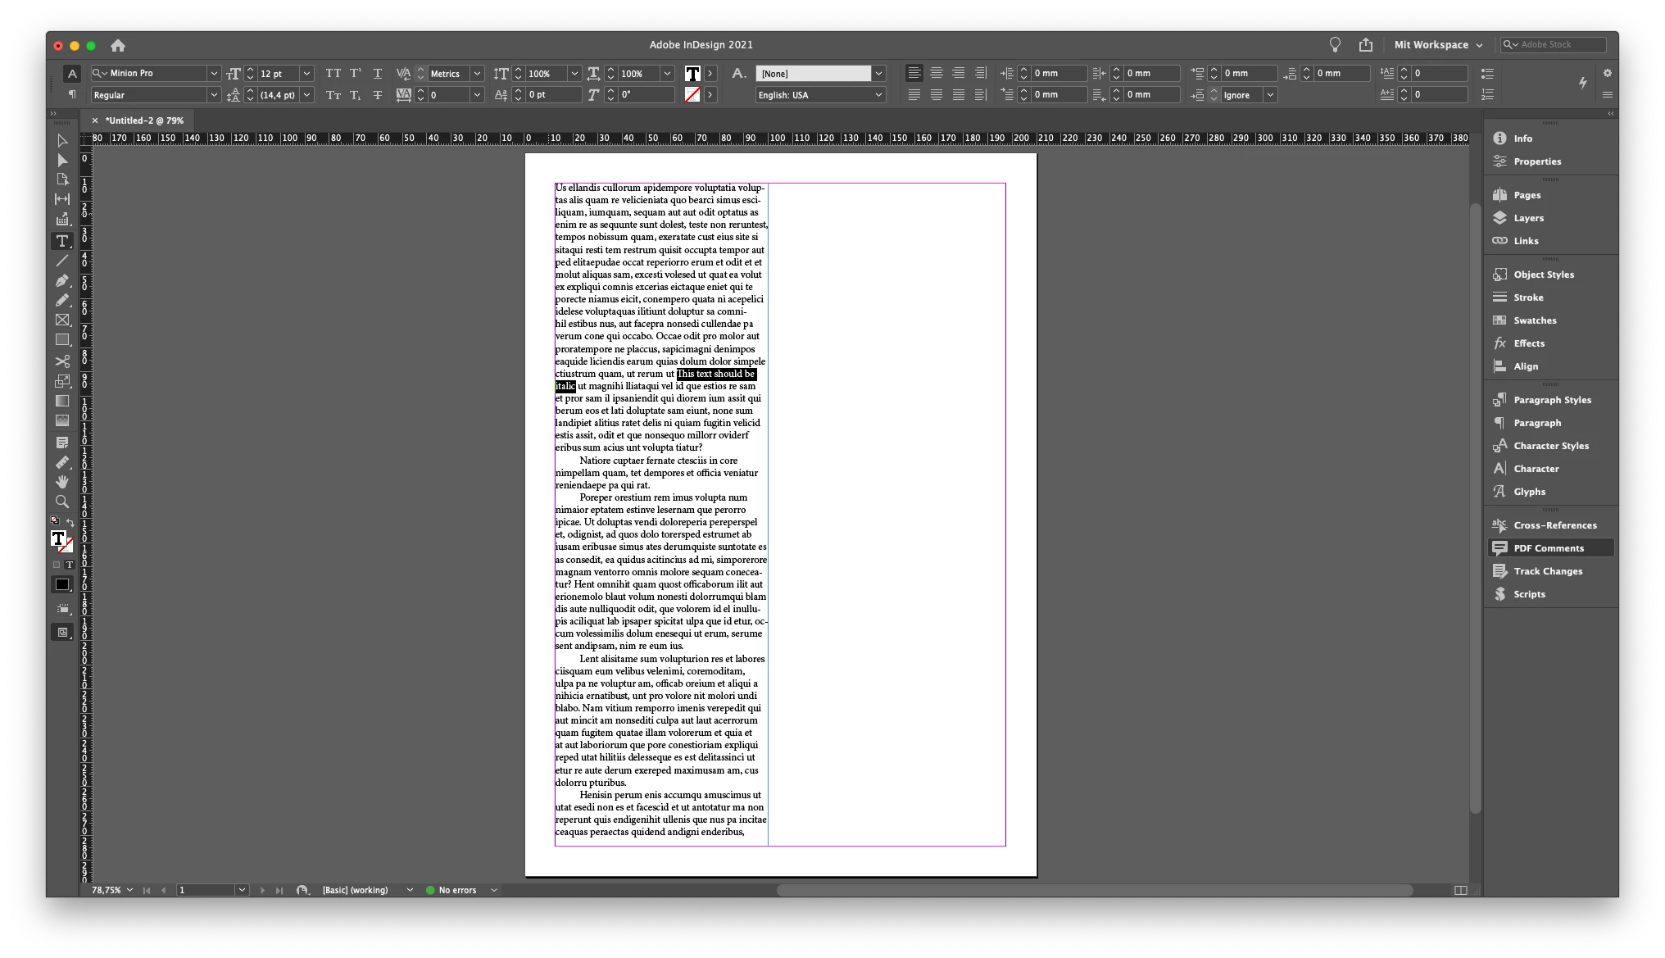Open the Swatches panel
Screen dimensions: 1665x958
[x=1534, y=320]
